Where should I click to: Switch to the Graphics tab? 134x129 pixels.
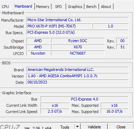(x=75, y=7)
